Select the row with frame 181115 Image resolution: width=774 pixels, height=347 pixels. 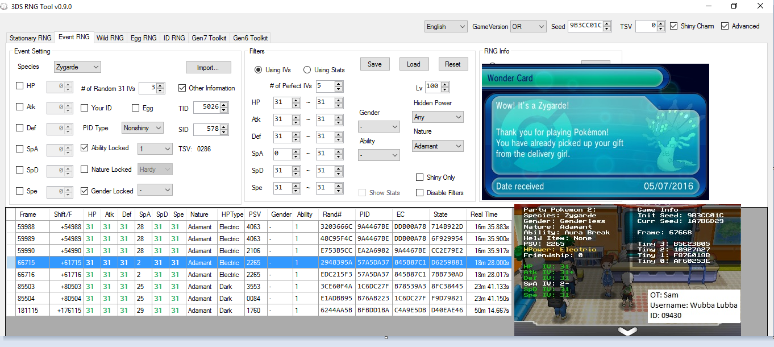259,311
